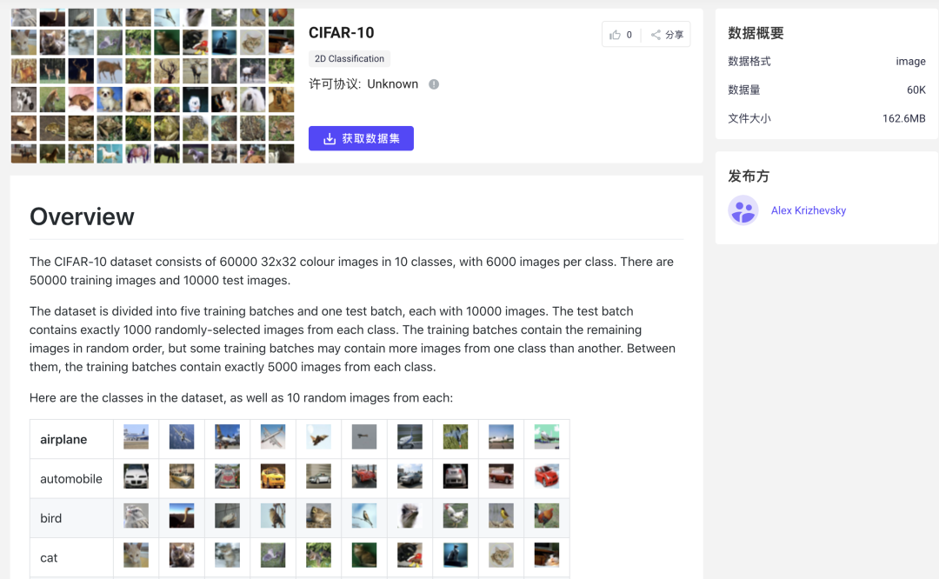Click the white airplane fourth in airplane row
Image resolution: width=939 pixels, height=579 pixels.
coord(273,437)
